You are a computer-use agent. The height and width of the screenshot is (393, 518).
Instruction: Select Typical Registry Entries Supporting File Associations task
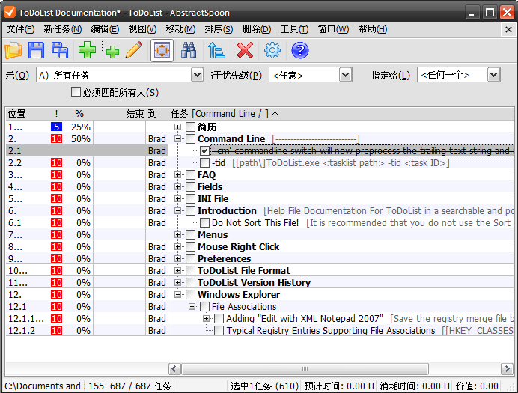[x=331, y=331]
